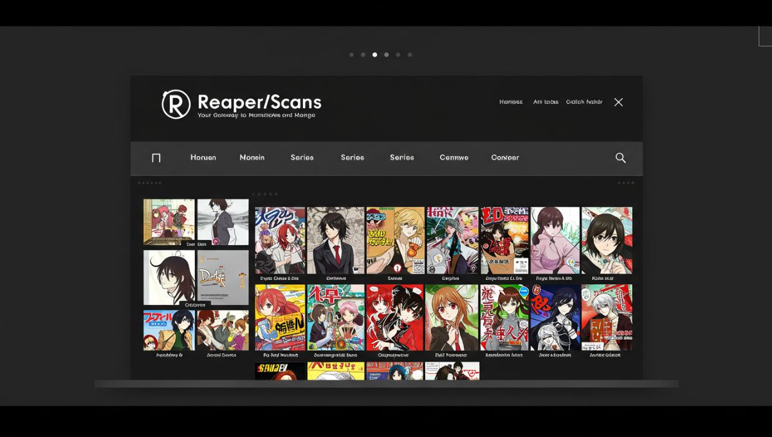Screen dimensions: 772x437
Task: Open the header link just left of the X
Action: [x=584, y=102]
